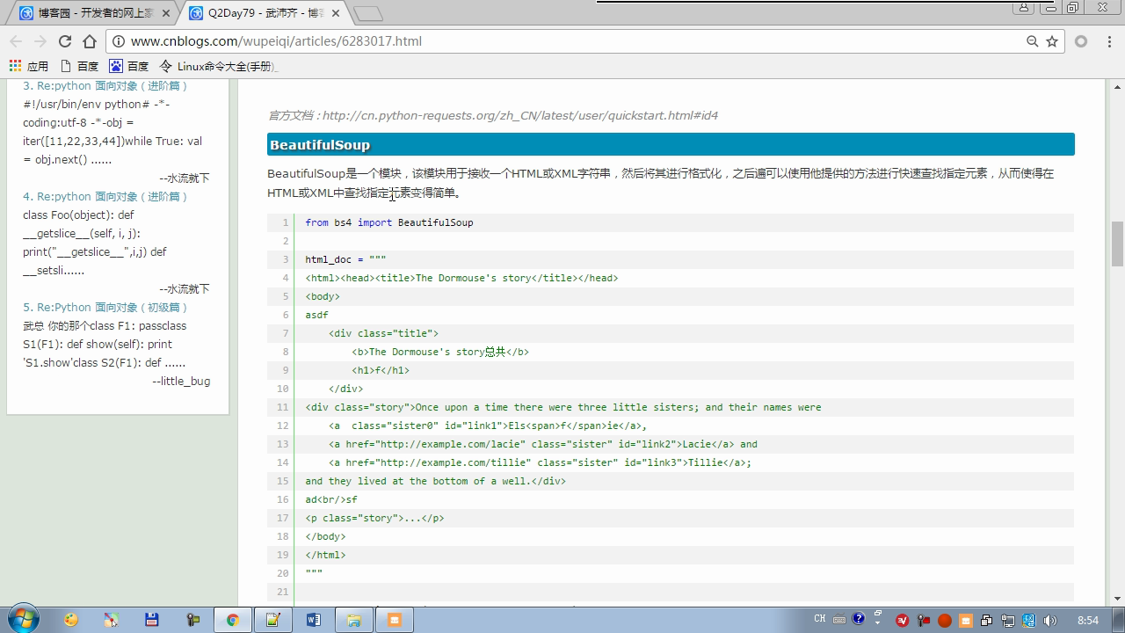Open the Baidu paw-icon bookmark

coord(128,66)
